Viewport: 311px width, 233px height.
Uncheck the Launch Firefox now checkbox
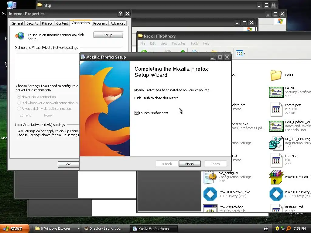(136, 113)
